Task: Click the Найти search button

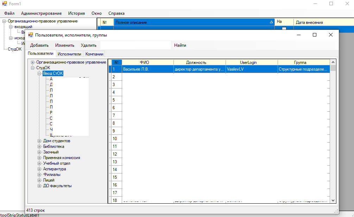Action: [x=180, y=45]
